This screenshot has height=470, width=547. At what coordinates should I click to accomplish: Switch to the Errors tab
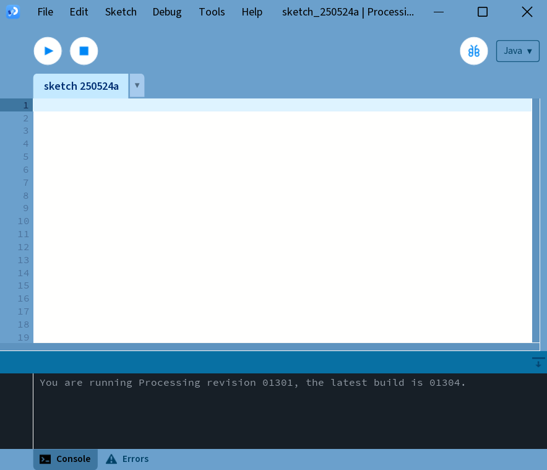pyautogui.click(x=127, y=459)
